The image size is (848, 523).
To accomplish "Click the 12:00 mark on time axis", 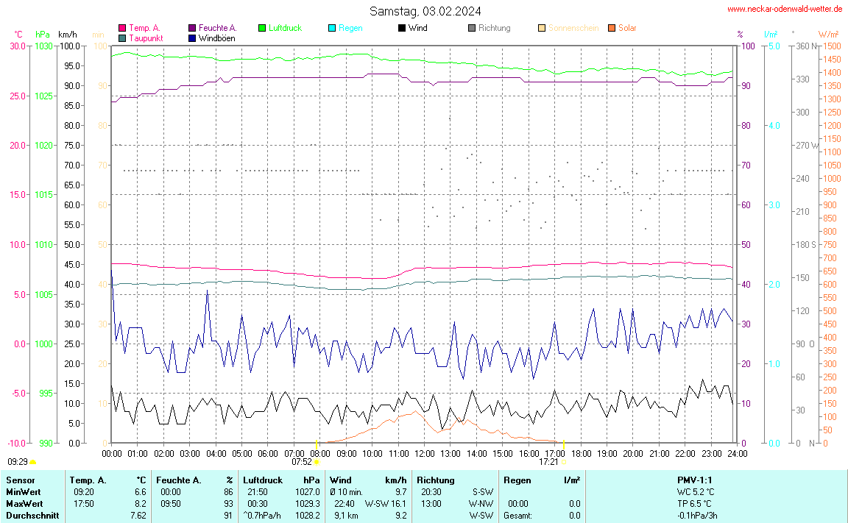I will [424, 453].
